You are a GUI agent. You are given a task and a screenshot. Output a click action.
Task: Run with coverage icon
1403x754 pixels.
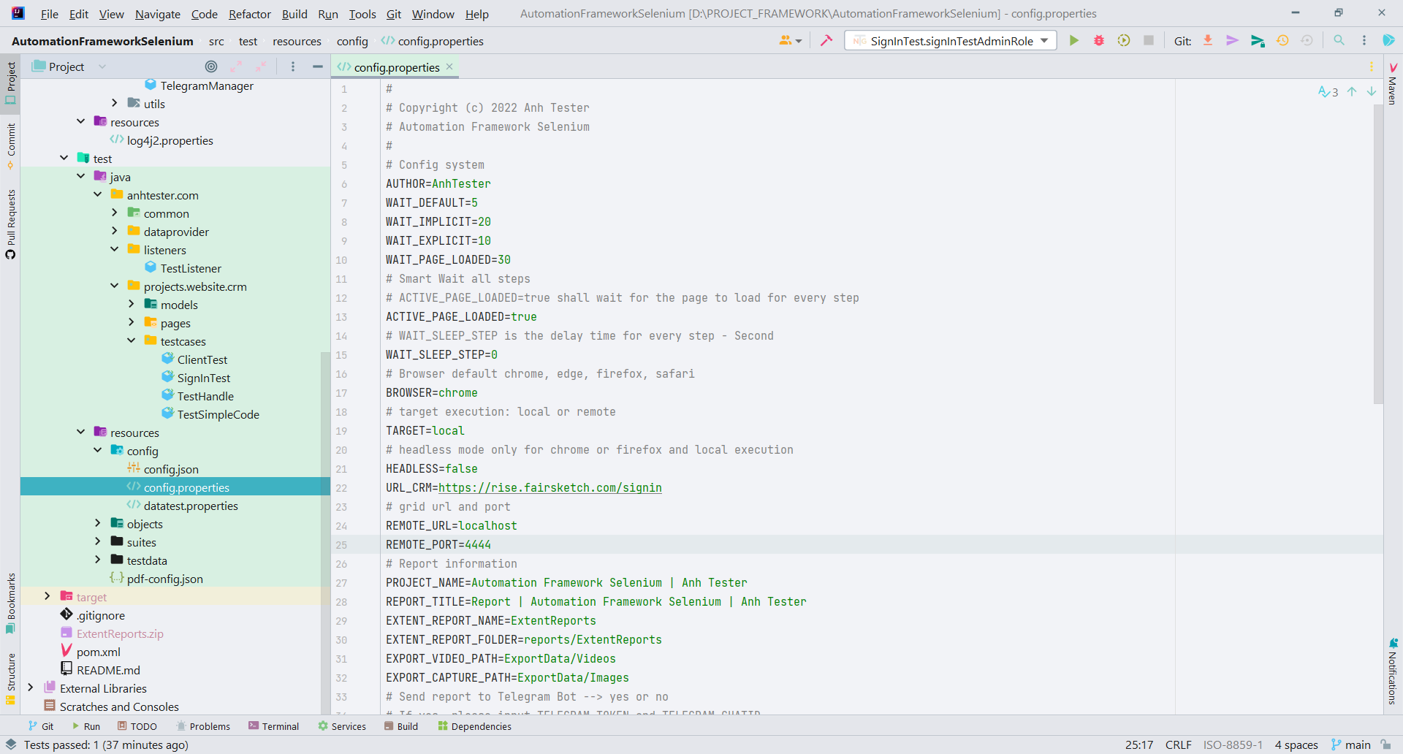pos(1124,41)
